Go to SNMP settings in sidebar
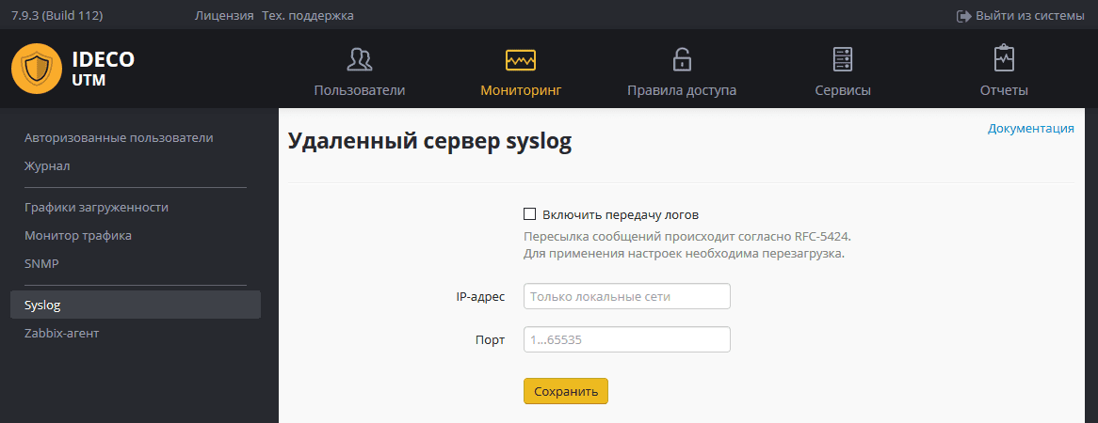 pyautogui.click(x=41, y=264)
